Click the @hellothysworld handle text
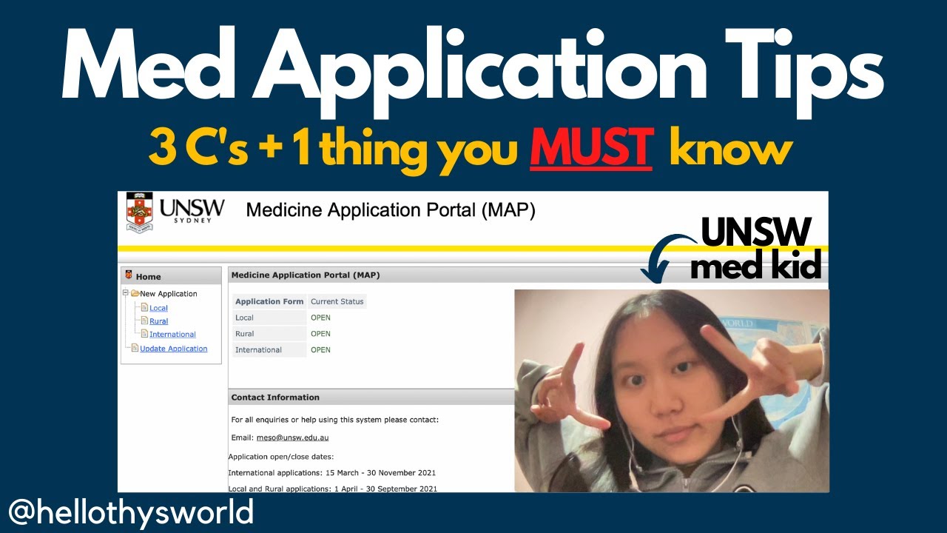The width and height of the screenshot is (947, 533). pyautogui.click(x=131, y=512)
